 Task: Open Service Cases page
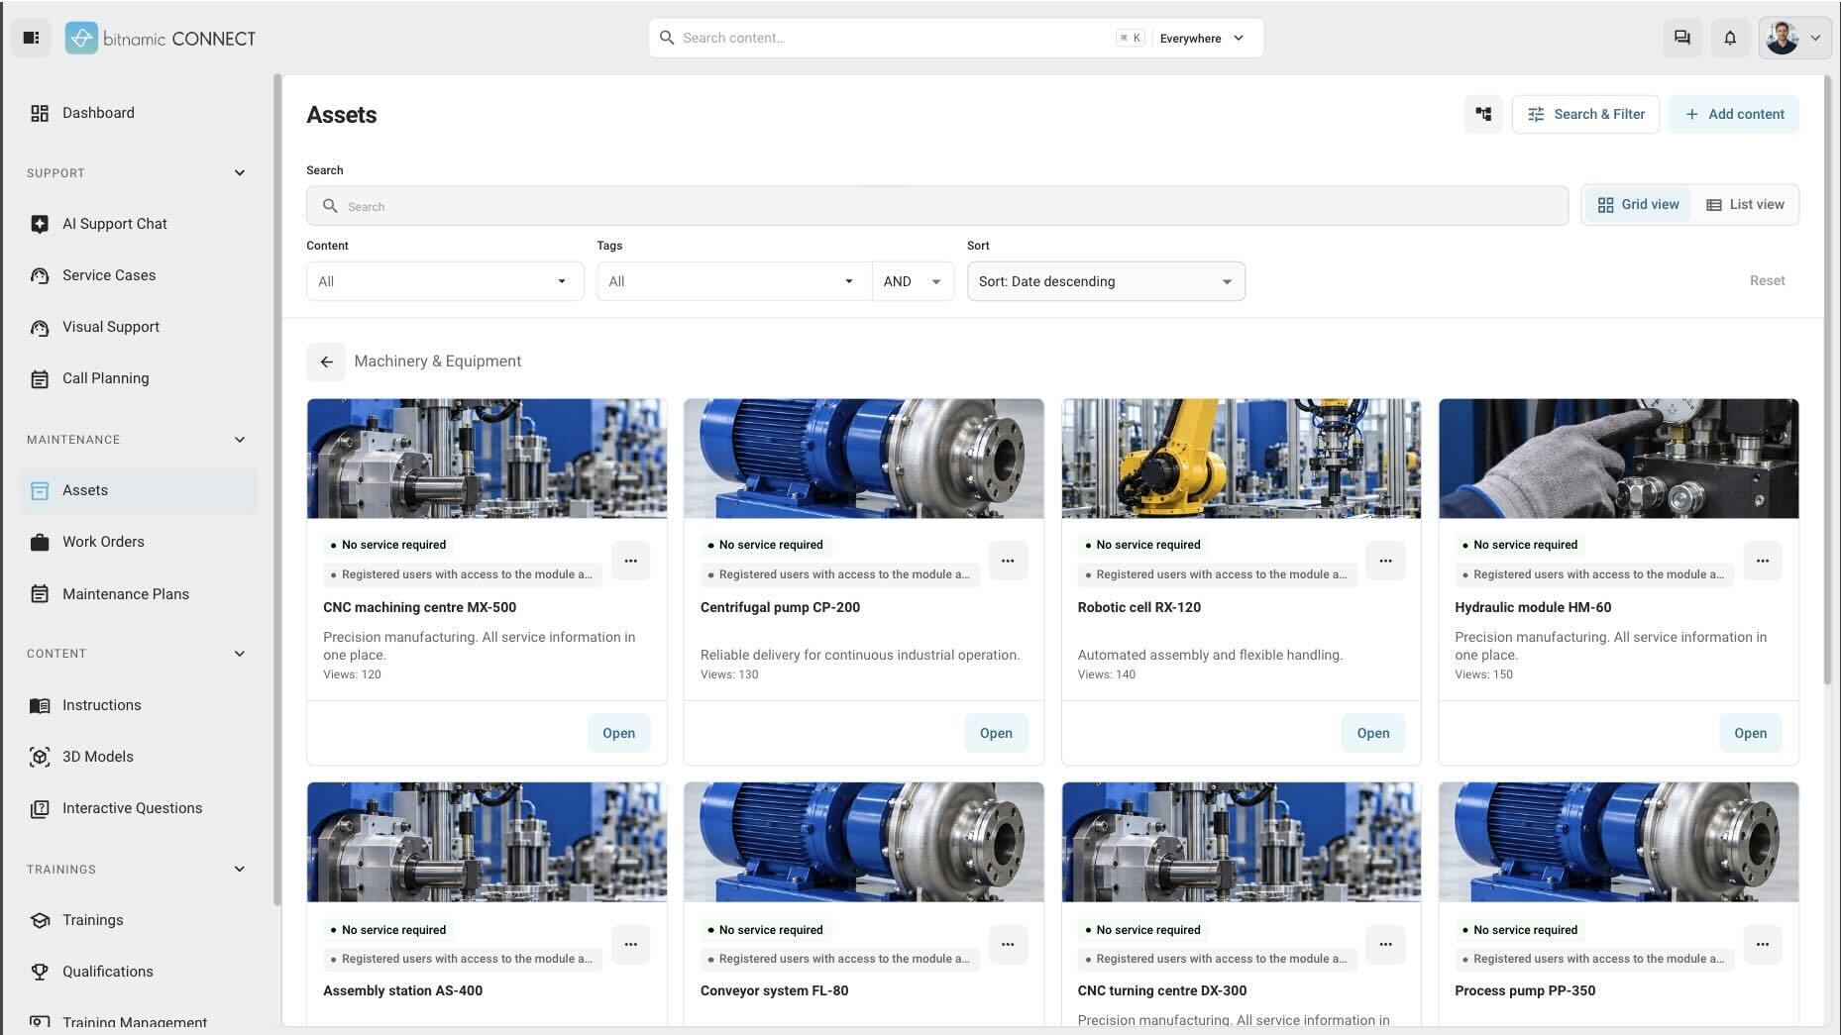[x=139, y=275]
